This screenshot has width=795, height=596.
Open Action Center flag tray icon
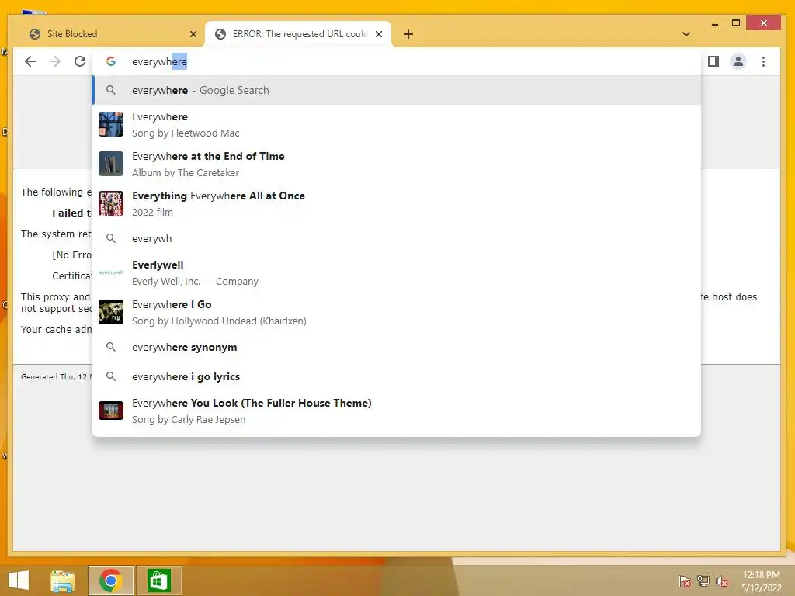tap(685, 581)
